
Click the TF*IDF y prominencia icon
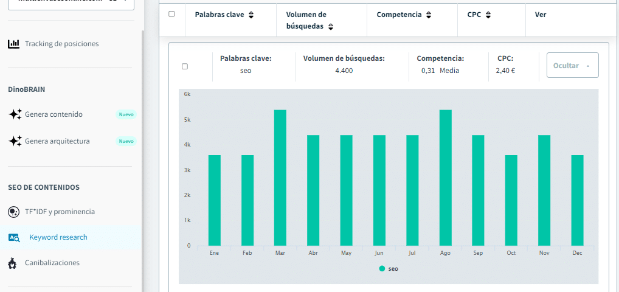point(13,212)
